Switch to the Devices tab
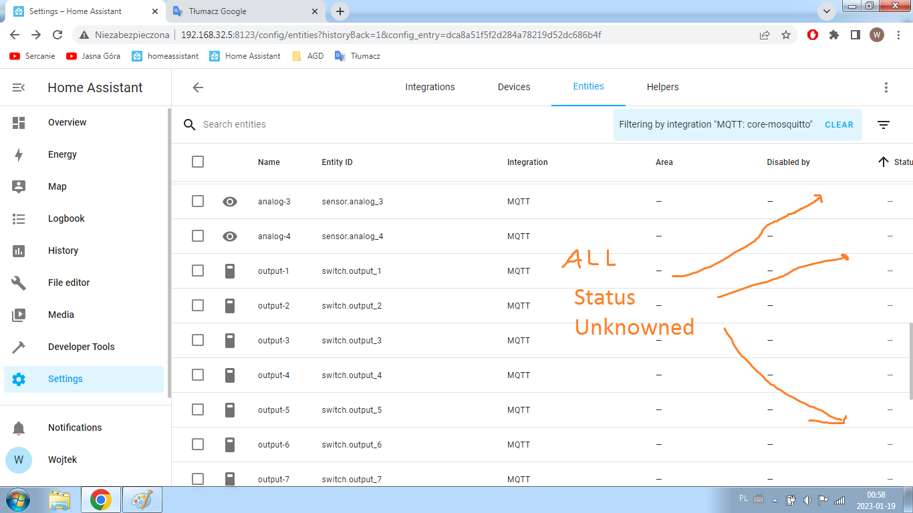The height and width of the screenshot is (513, 913). pos(514,87)
